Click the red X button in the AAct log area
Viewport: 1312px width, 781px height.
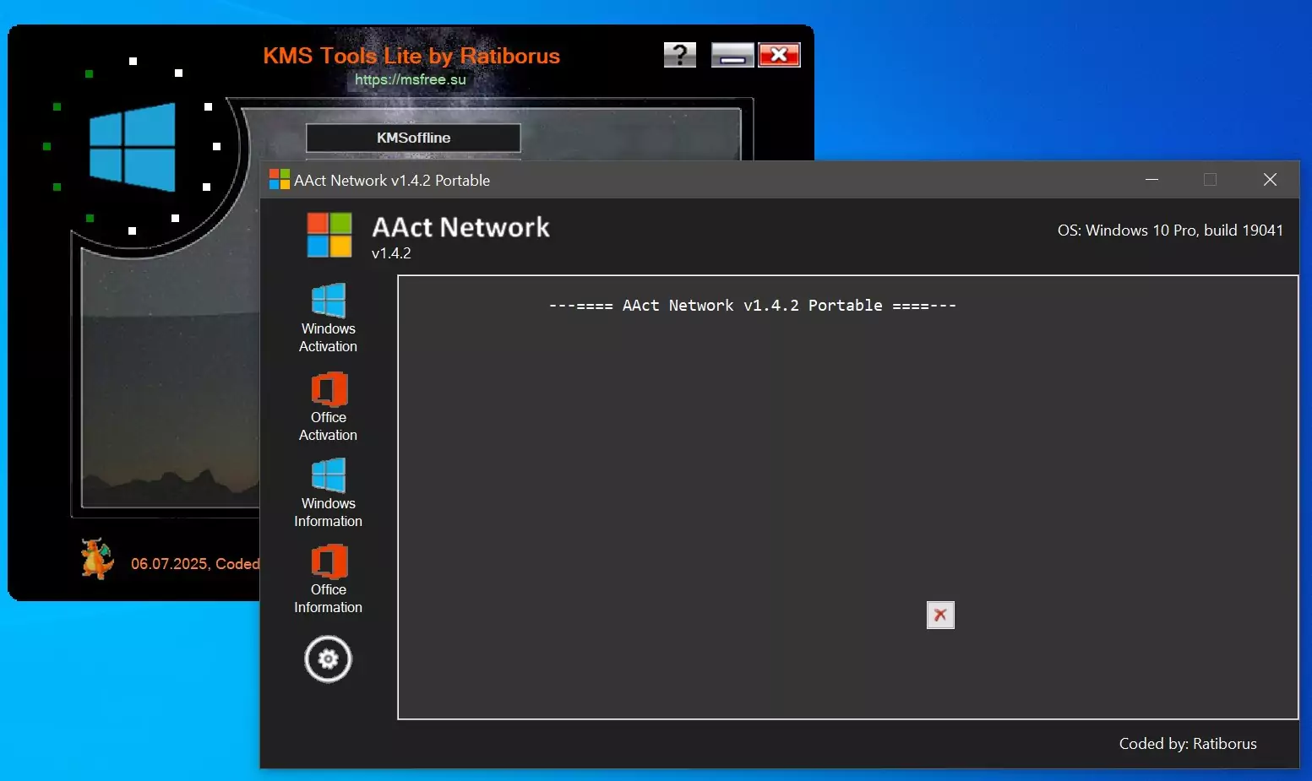(940, 616)
